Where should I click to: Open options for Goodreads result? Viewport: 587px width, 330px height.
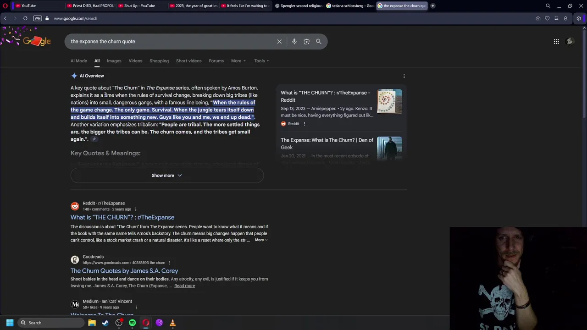click(x=170, y=263)
